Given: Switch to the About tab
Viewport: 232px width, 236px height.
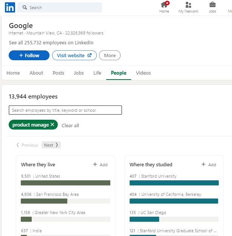Looking at the screenshot, I should pyautogui.click(x=36, y=73).
